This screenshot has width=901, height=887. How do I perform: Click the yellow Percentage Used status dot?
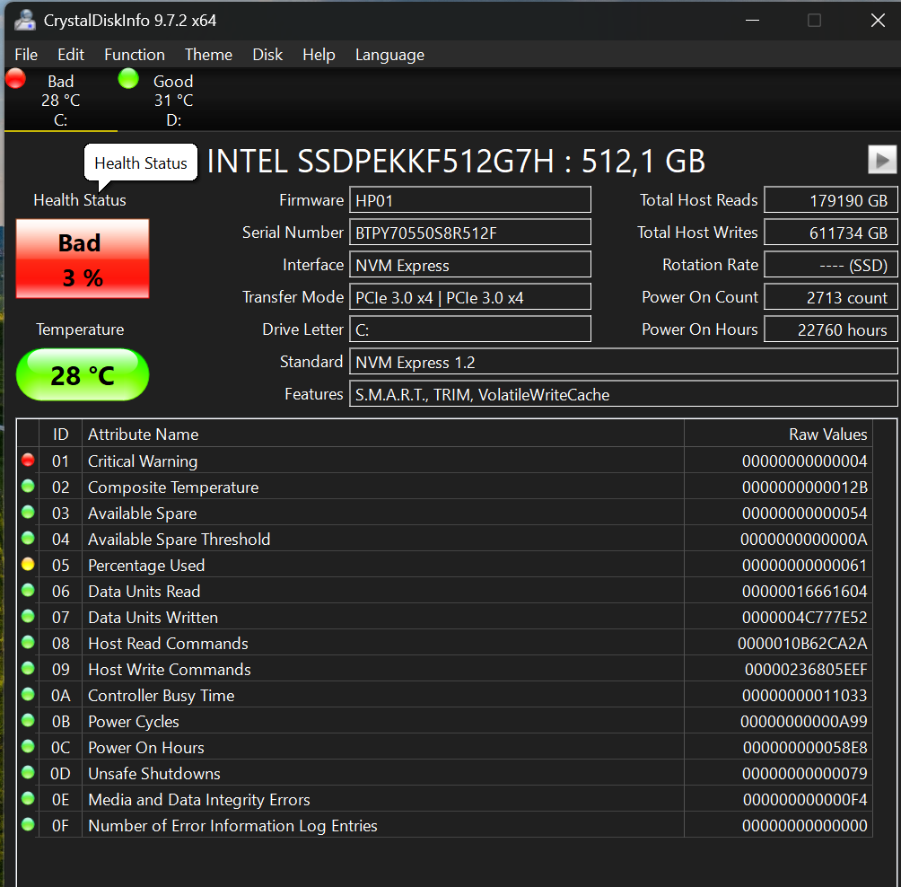(x=28, y=565)
